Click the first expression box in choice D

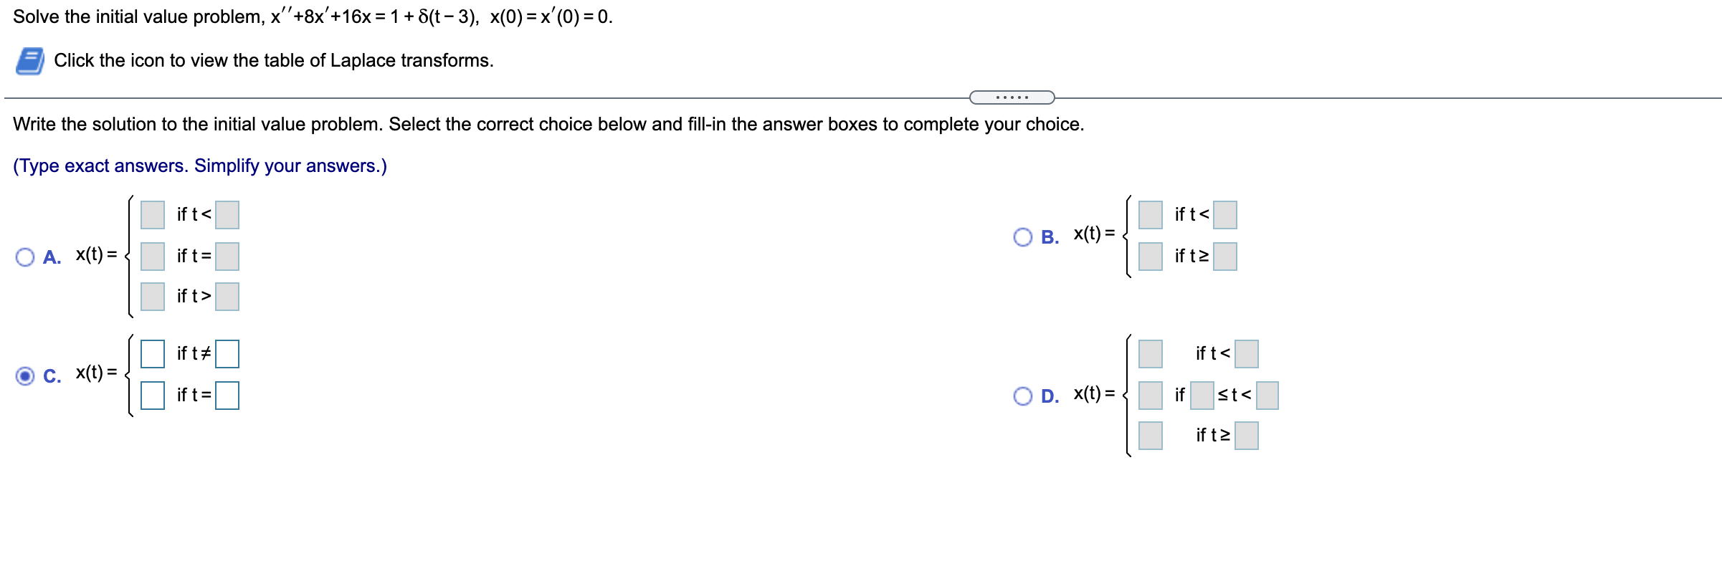point(1151,353)
